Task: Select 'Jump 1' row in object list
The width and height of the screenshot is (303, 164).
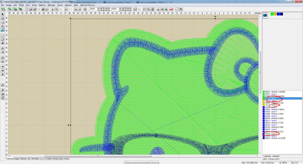Action: 282,94
